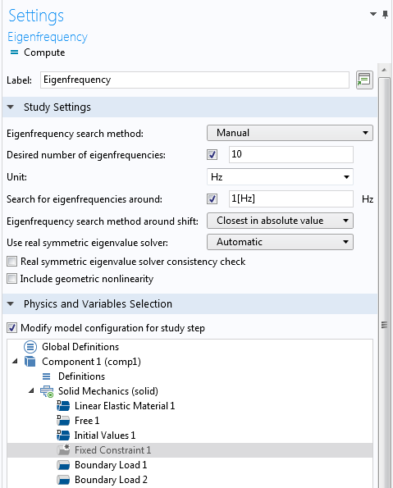This screenshot has height=488, width=393.
Task: Click the Compute equals-sign icon
Action: click(x=14, y=52)
